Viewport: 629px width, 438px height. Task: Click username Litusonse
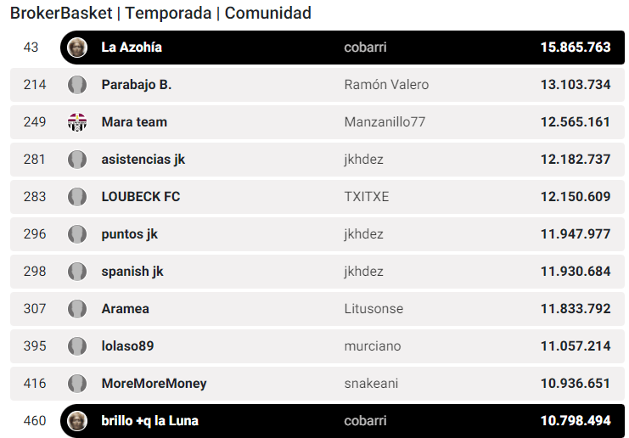point(373,309)
